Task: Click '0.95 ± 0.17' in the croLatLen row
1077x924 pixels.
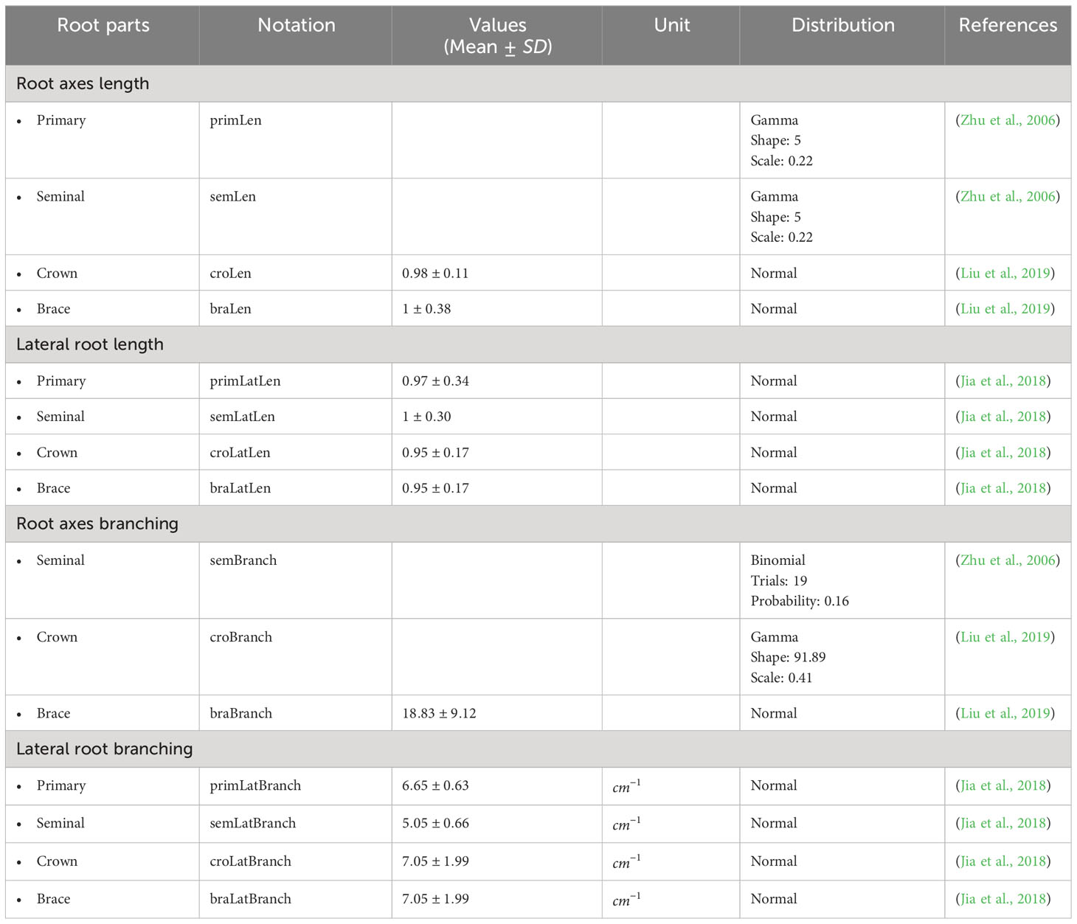Action: click(x=435, y=452)
